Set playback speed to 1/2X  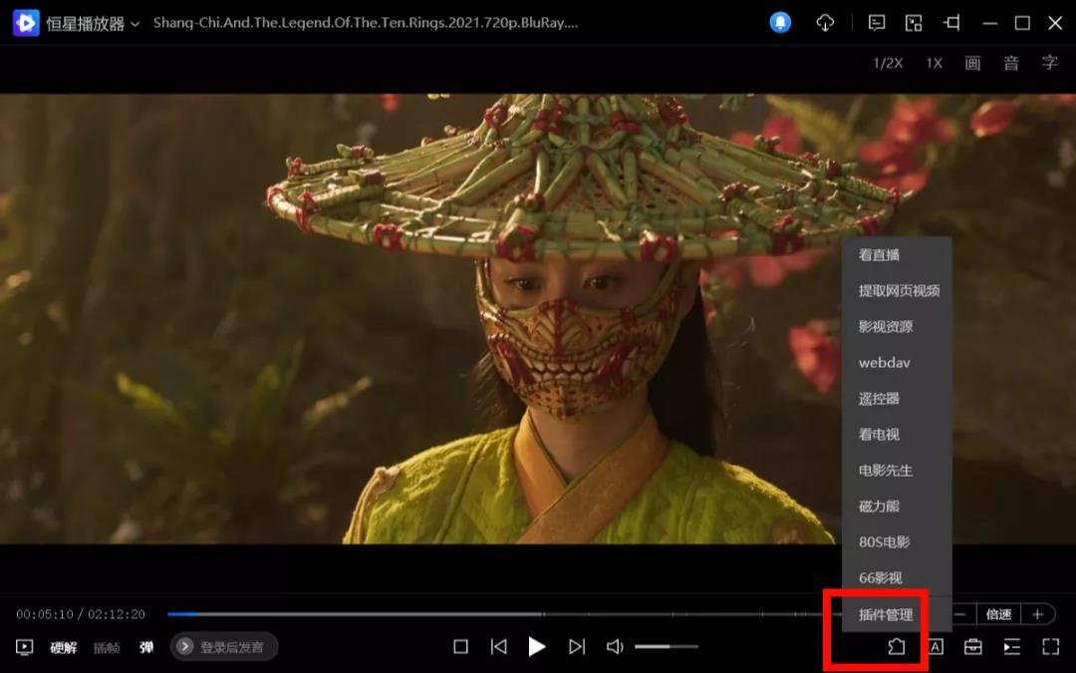tap(888, 63)
